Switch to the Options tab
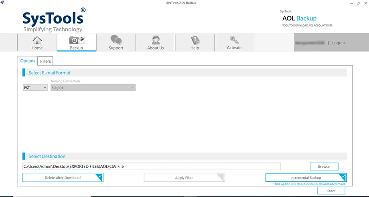 point(28,61)
